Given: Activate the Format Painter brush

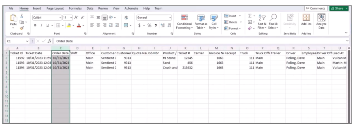Looking at the screenshot, I should coord(22,28).
